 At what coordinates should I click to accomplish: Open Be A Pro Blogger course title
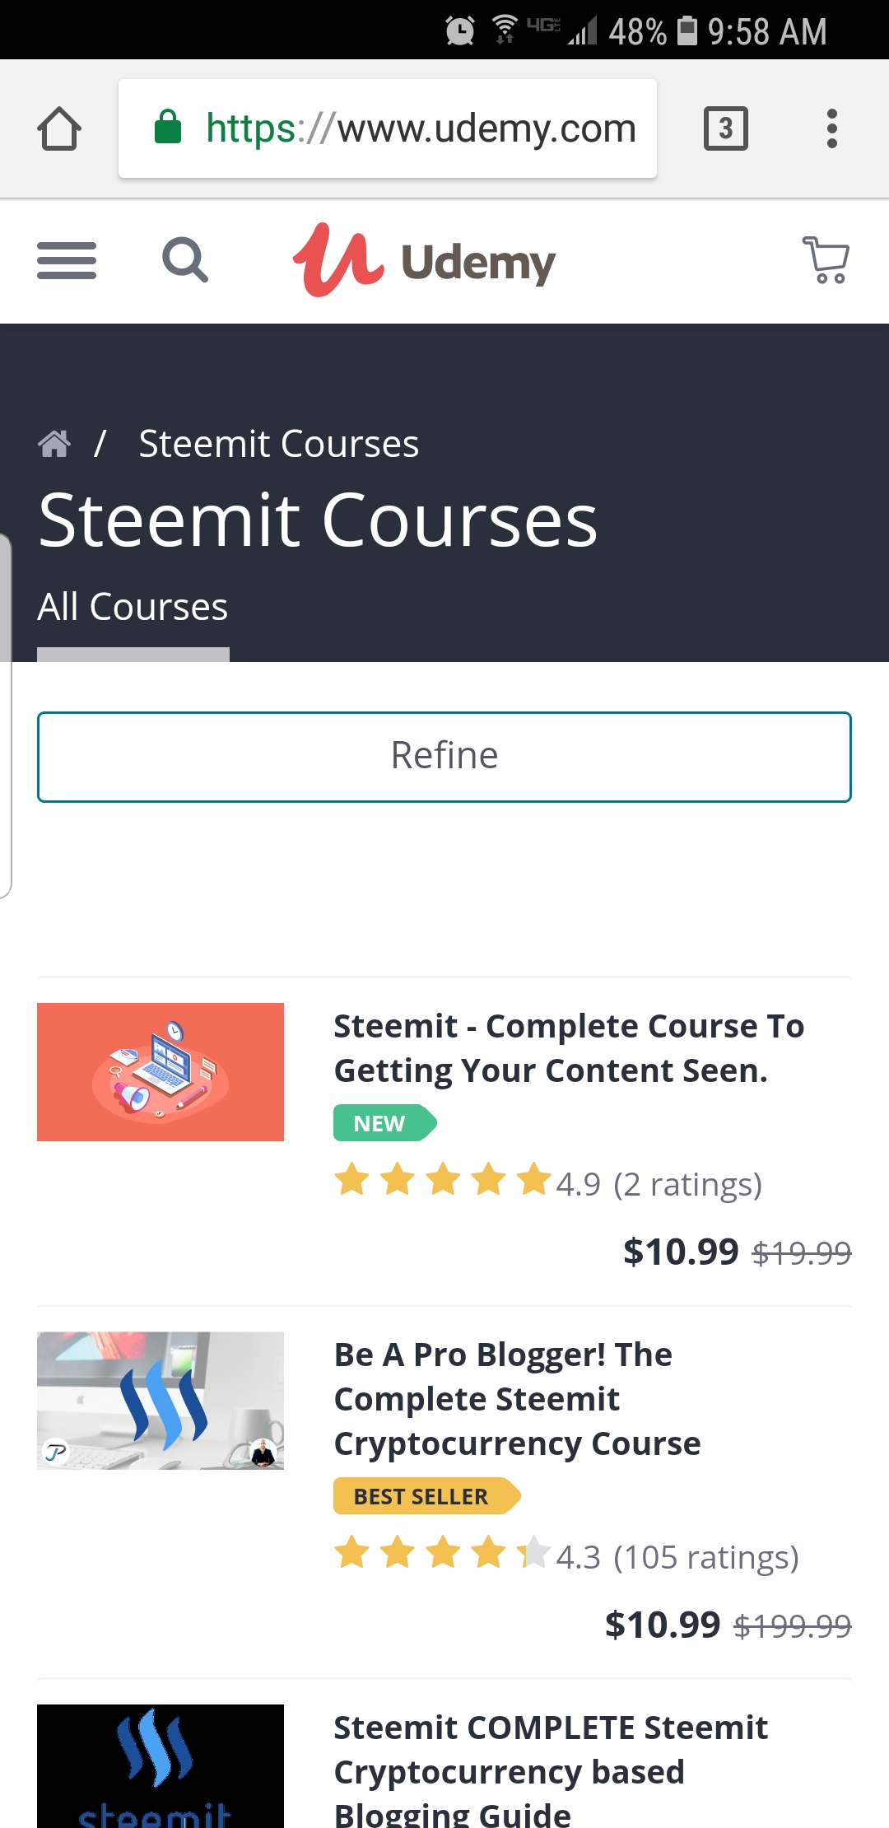(517, 1399)
